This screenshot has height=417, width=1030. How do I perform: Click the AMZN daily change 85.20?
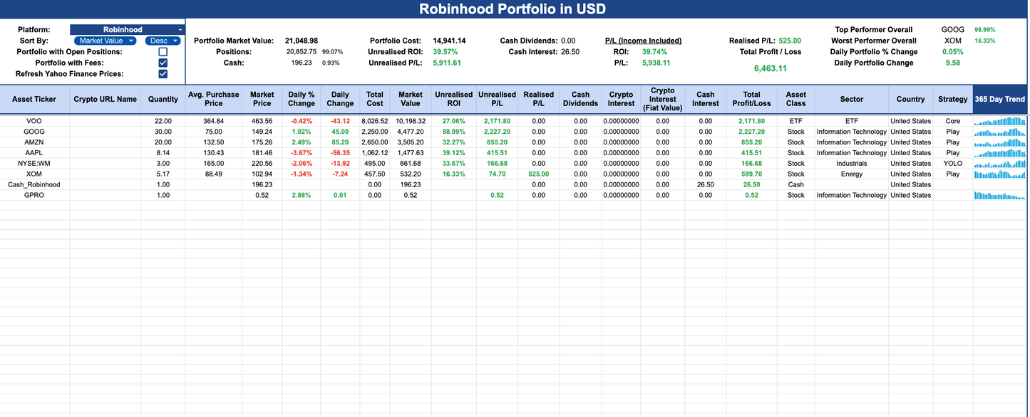coord(340,142)
